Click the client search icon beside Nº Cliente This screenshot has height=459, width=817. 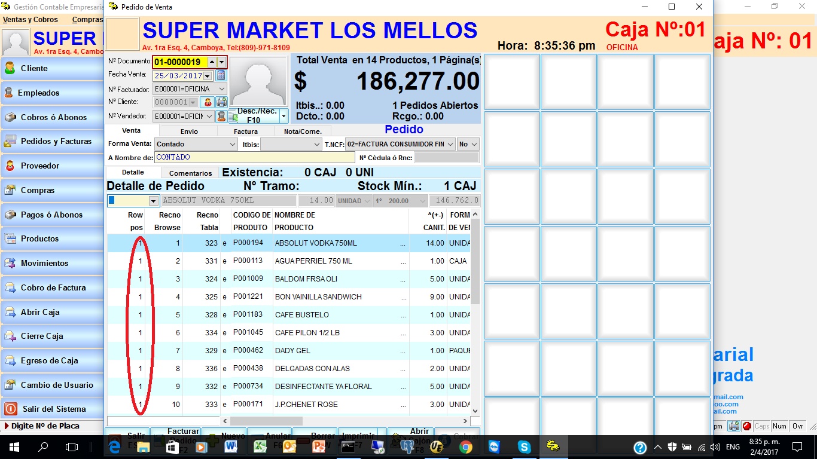(x=207, y=102)
